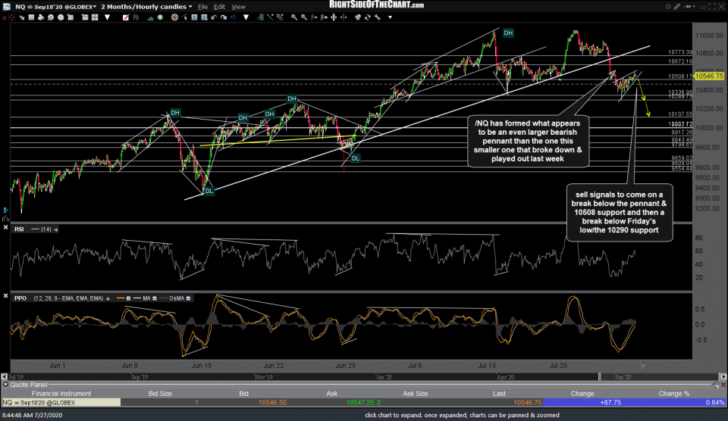Select the red pencil drawing tool

126,17
